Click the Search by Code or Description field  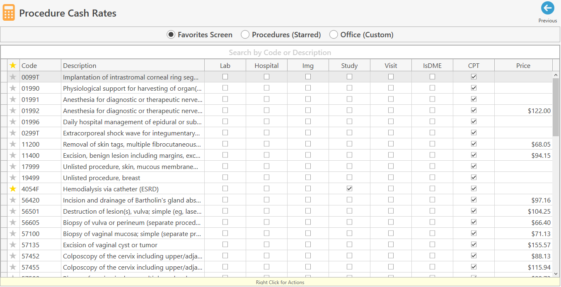[x=280, y=52]
